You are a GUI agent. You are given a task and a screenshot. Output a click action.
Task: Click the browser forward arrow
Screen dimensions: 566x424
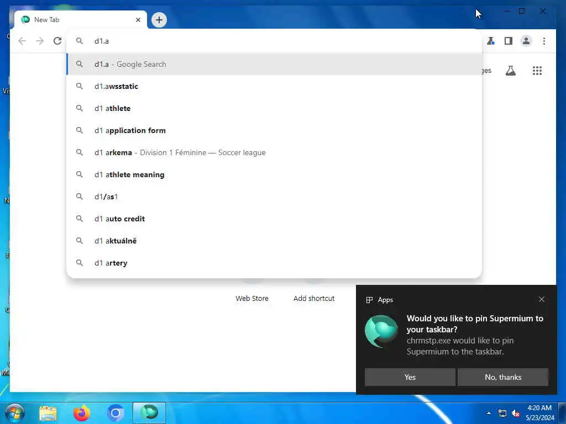(x=40, y=41)
